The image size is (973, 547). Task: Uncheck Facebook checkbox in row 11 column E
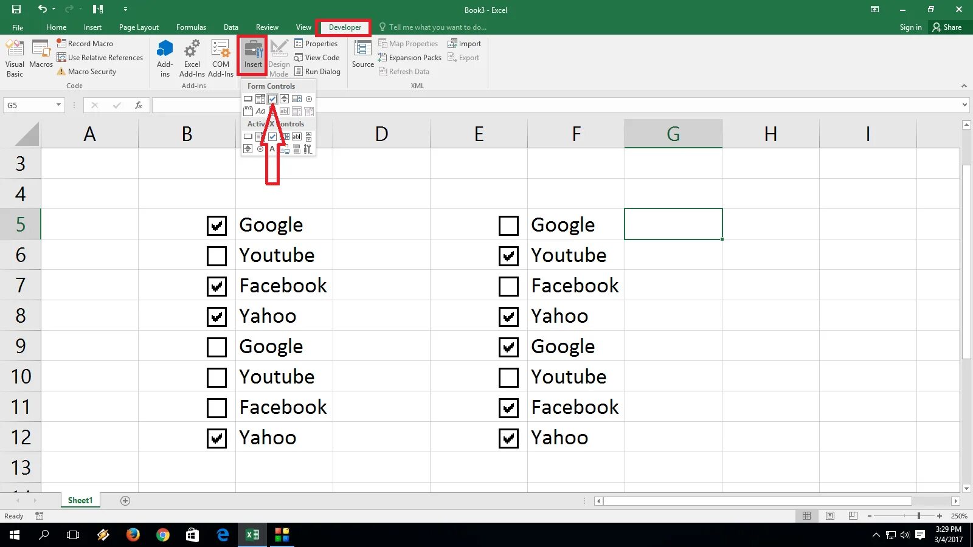(508, 408)
